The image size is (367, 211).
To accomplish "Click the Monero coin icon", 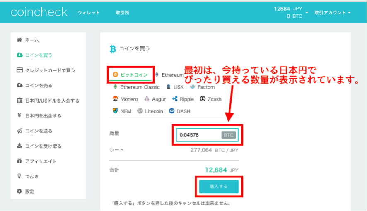I will (115, 99).
